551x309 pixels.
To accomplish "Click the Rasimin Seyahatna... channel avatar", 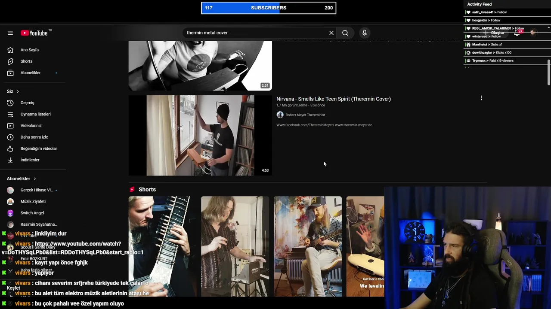I will (x=10, y=224).
